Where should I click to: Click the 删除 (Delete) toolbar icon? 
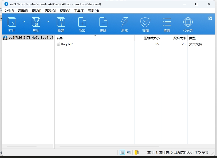[x=103, y=22]
